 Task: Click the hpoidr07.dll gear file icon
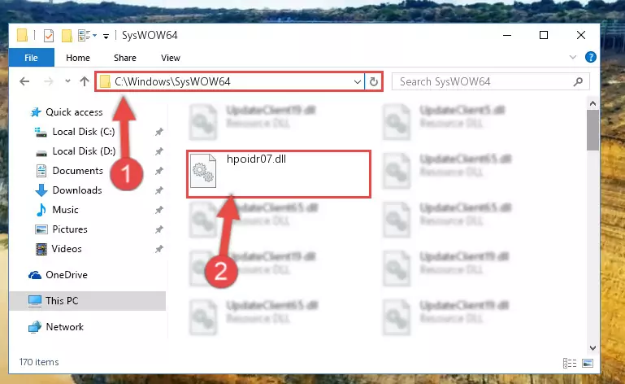coord(203,171)
